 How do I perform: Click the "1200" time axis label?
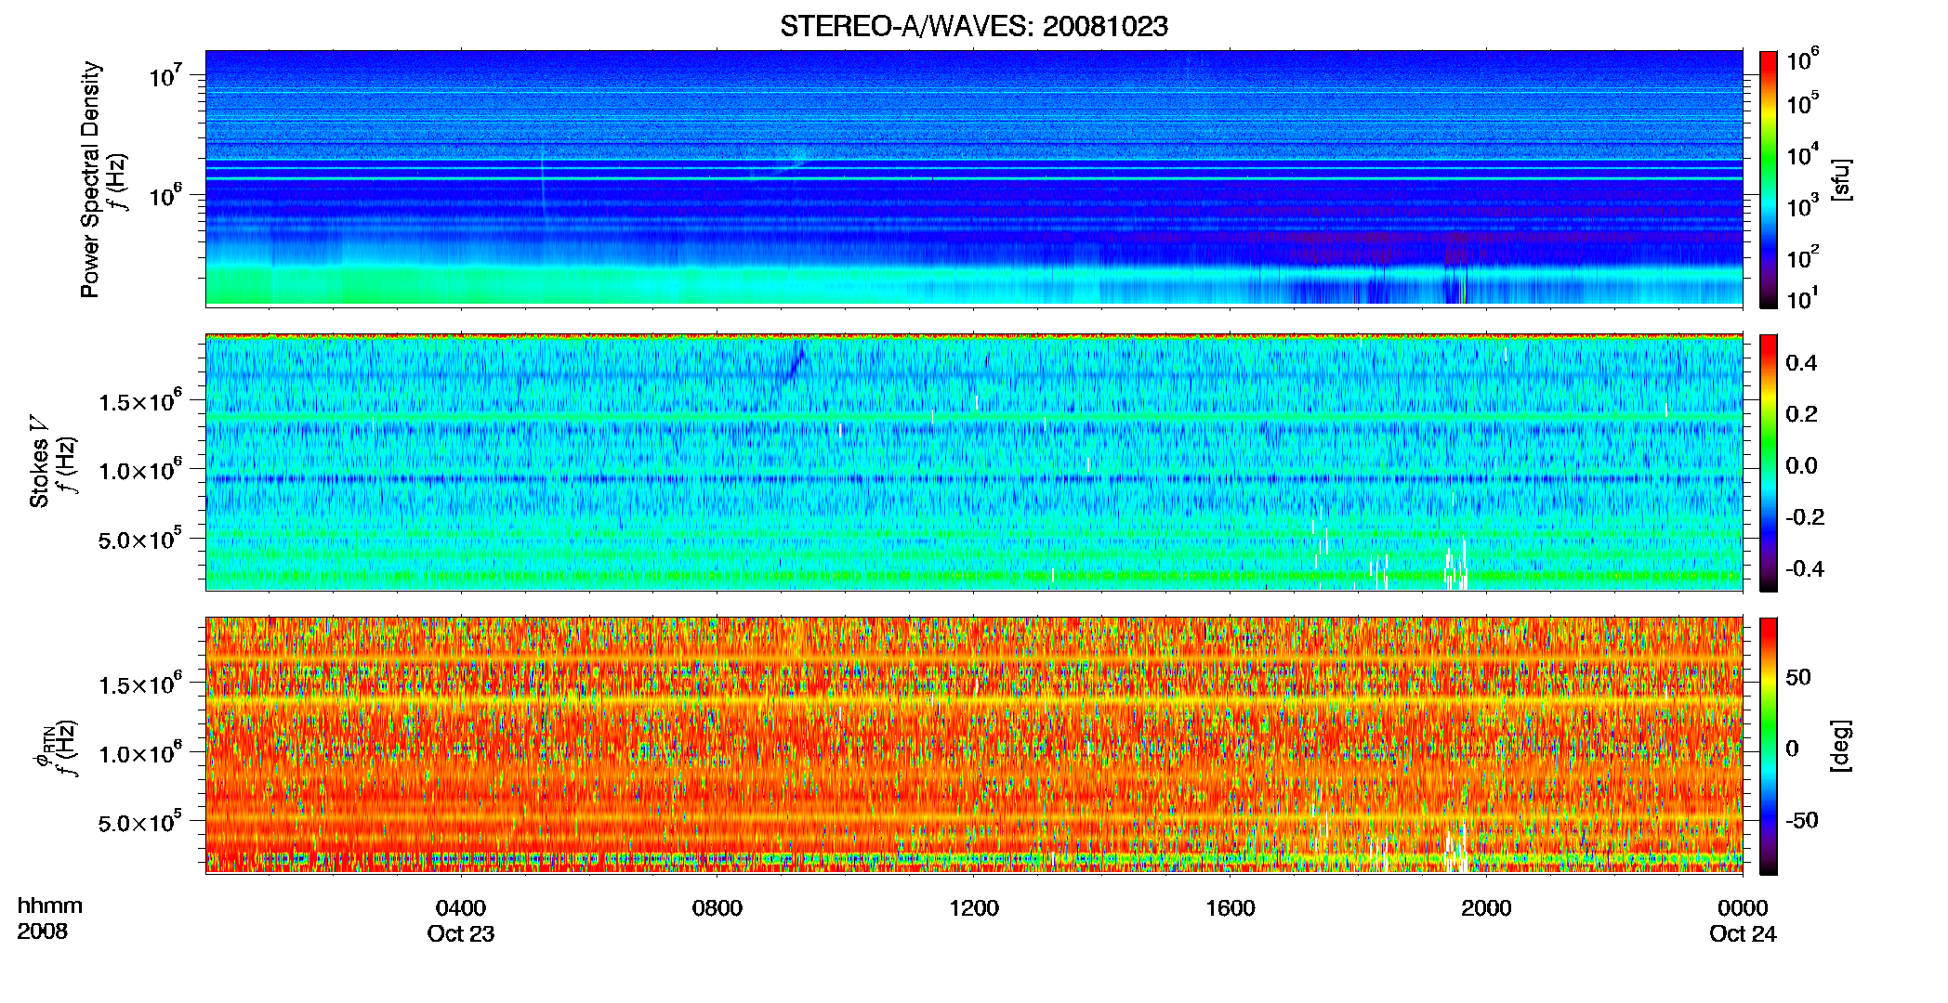click(974, 907)
